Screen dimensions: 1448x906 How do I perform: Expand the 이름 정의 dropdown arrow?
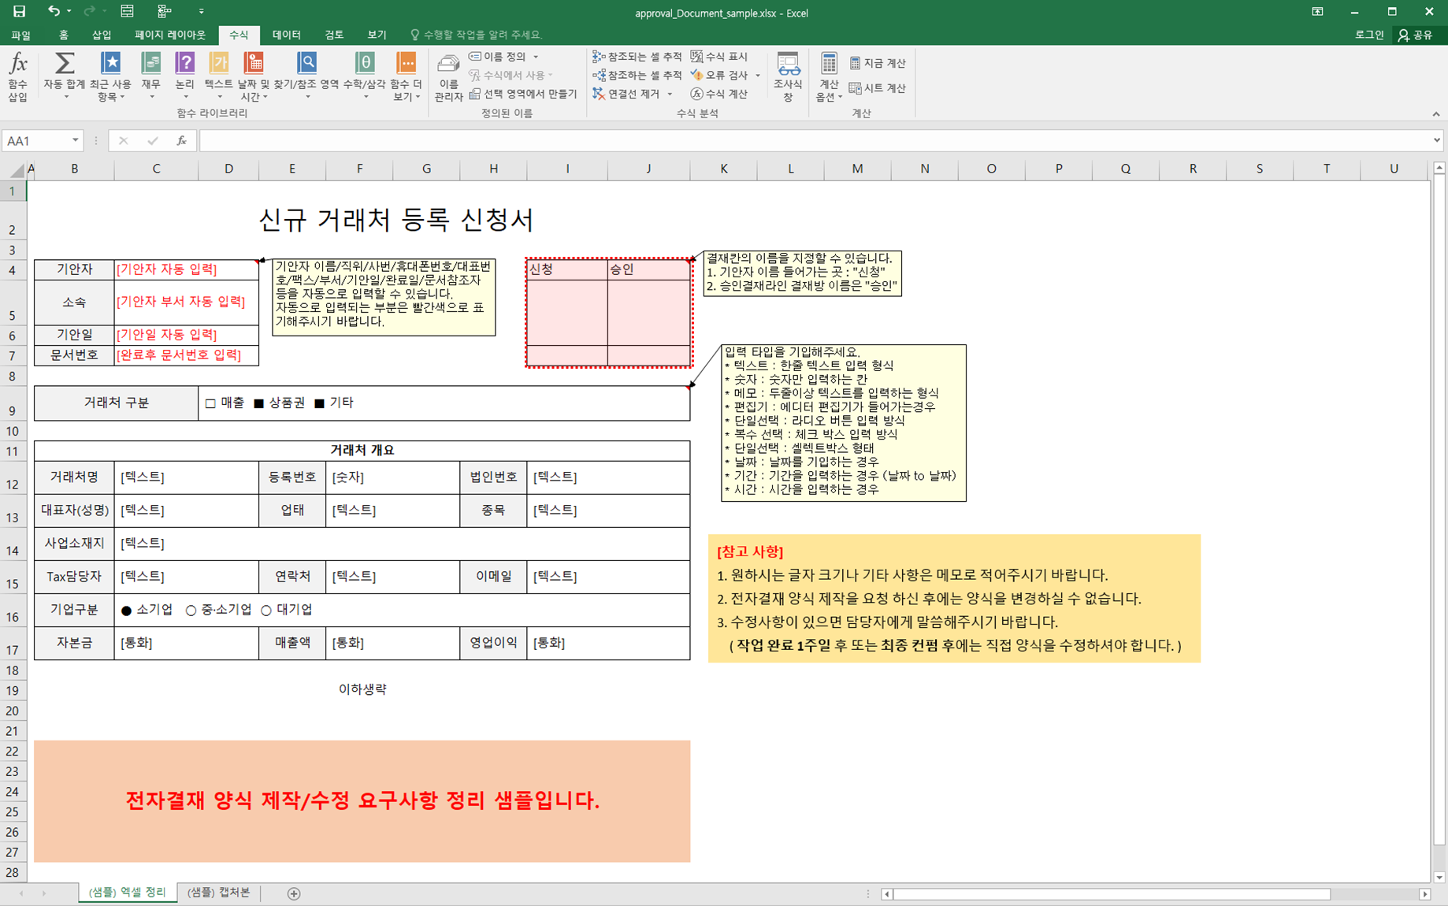click(x=536, y=57)
